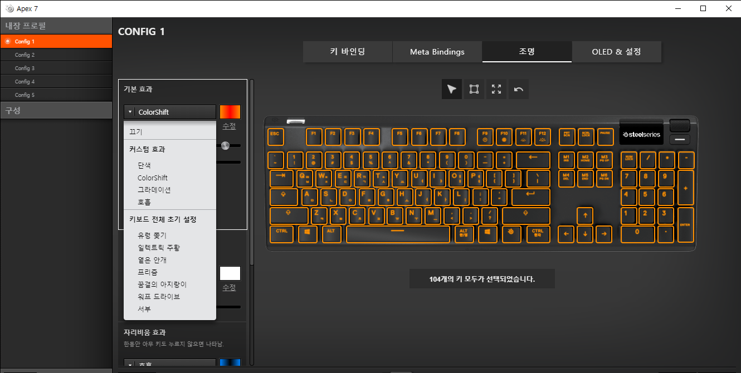Open the 조명 lighting tab
Screen dimensions: 741x373
(x=527, y=51)
